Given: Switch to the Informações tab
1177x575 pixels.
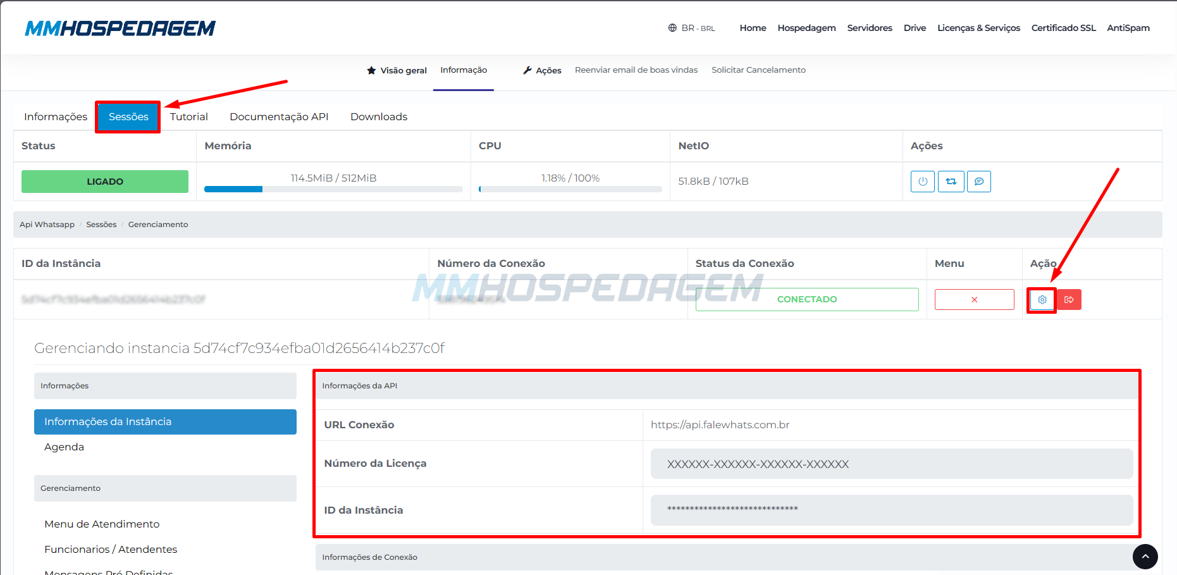Looking at the screenshot, I should coord(56,116).
